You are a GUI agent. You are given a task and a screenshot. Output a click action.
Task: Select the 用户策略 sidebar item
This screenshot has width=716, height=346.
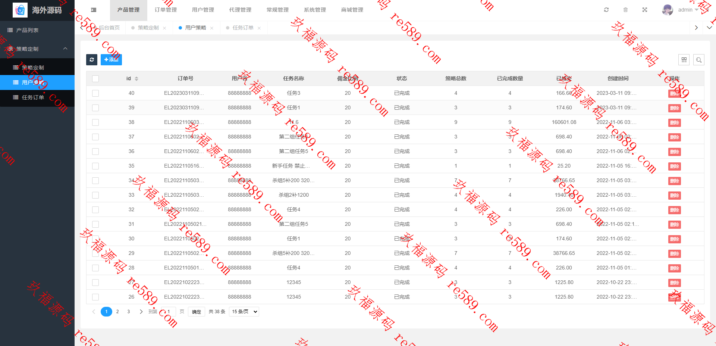37,82
